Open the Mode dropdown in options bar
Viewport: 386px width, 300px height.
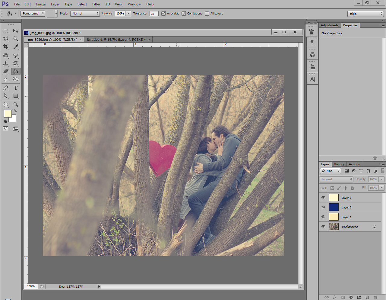[x=85, y=13]
